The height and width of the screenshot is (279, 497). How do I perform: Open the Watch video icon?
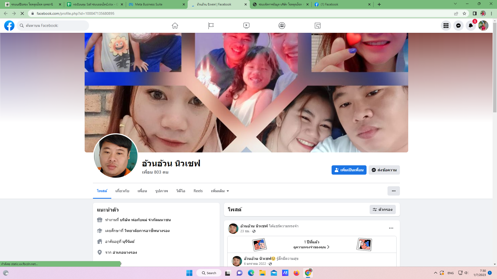[246, 26]
